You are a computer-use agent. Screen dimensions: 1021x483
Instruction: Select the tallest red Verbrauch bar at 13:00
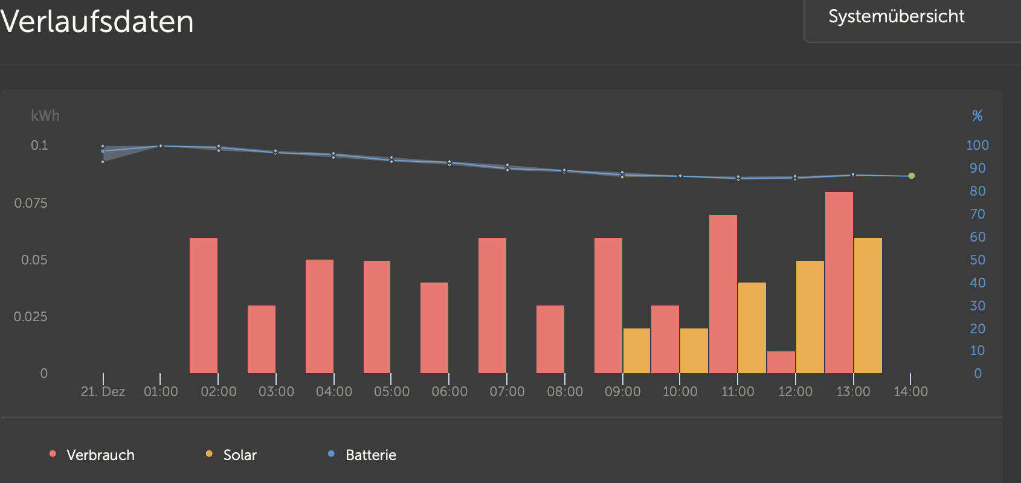(x=839, y=283)
